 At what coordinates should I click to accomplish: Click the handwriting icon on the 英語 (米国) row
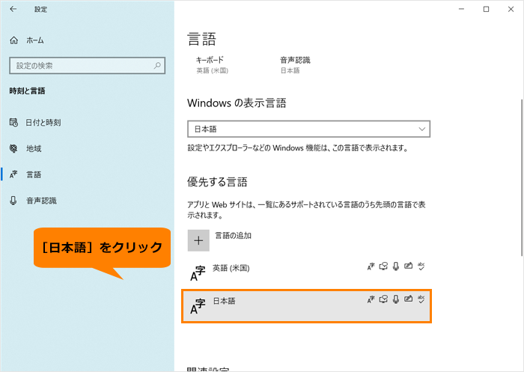[408, 266]
